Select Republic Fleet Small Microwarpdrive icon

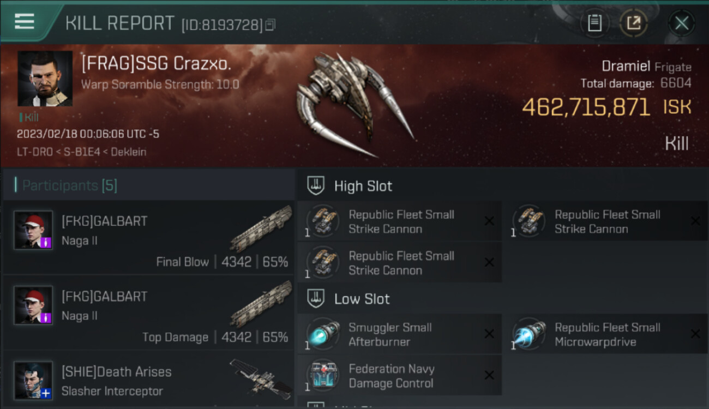(529, 334)
